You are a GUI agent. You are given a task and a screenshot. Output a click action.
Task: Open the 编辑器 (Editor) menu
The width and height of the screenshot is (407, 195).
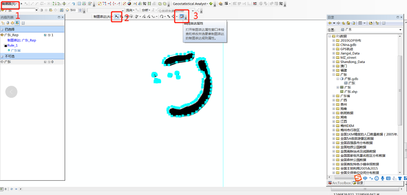pyautogui.click(x=9, y=4)
